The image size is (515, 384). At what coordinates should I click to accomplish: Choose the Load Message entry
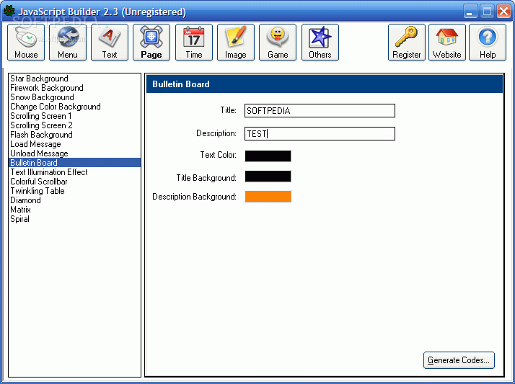tap(74, 144)
